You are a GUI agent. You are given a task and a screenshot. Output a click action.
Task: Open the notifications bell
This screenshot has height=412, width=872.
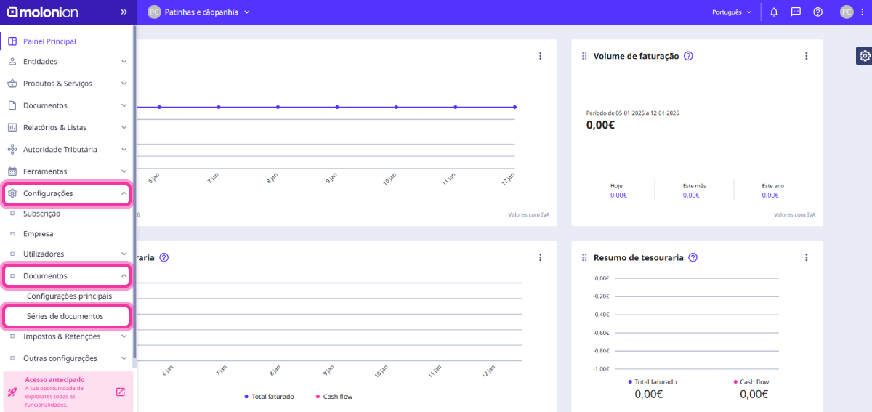tap(774, 12)
